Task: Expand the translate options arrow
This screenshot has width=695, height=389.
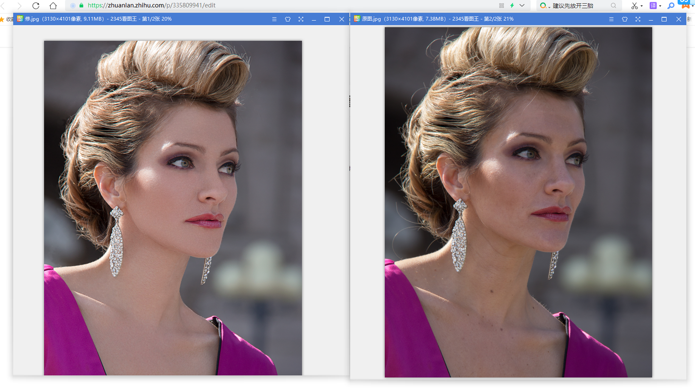Action: tap(660, 6)
